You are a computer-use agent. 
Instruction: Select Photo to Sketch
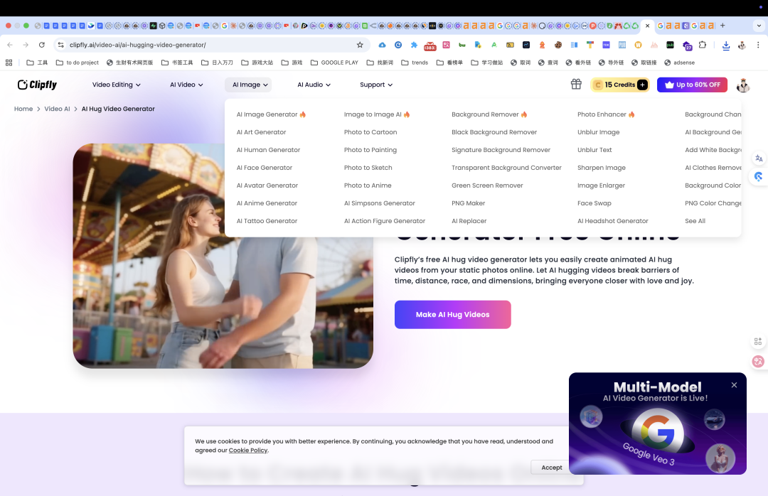[x=368, y=168]
